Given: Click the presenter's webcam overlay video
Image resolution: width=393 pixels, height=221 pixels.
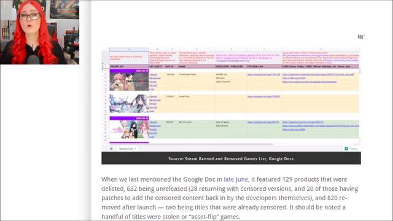Looking at the screenshot, I should tap(39, 32).
